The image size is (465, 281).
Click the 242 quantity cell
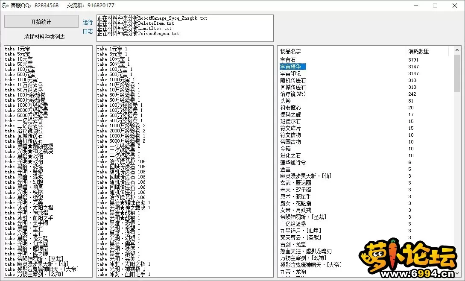412,94
